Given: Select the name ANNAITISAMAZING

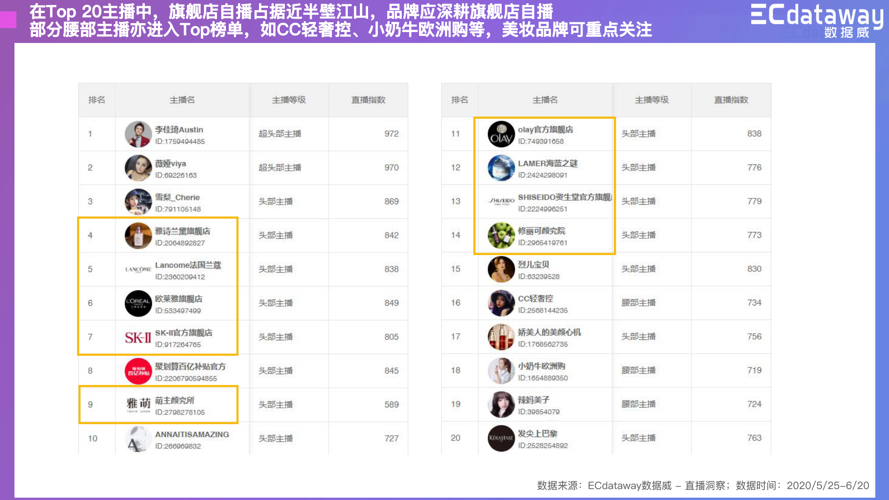Looking at the screenshot, I should coord(192,434).
